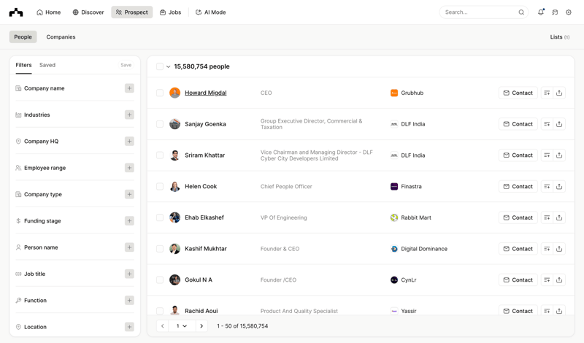
Task: Open the page number dropdown
Action: tap(182, 326)
